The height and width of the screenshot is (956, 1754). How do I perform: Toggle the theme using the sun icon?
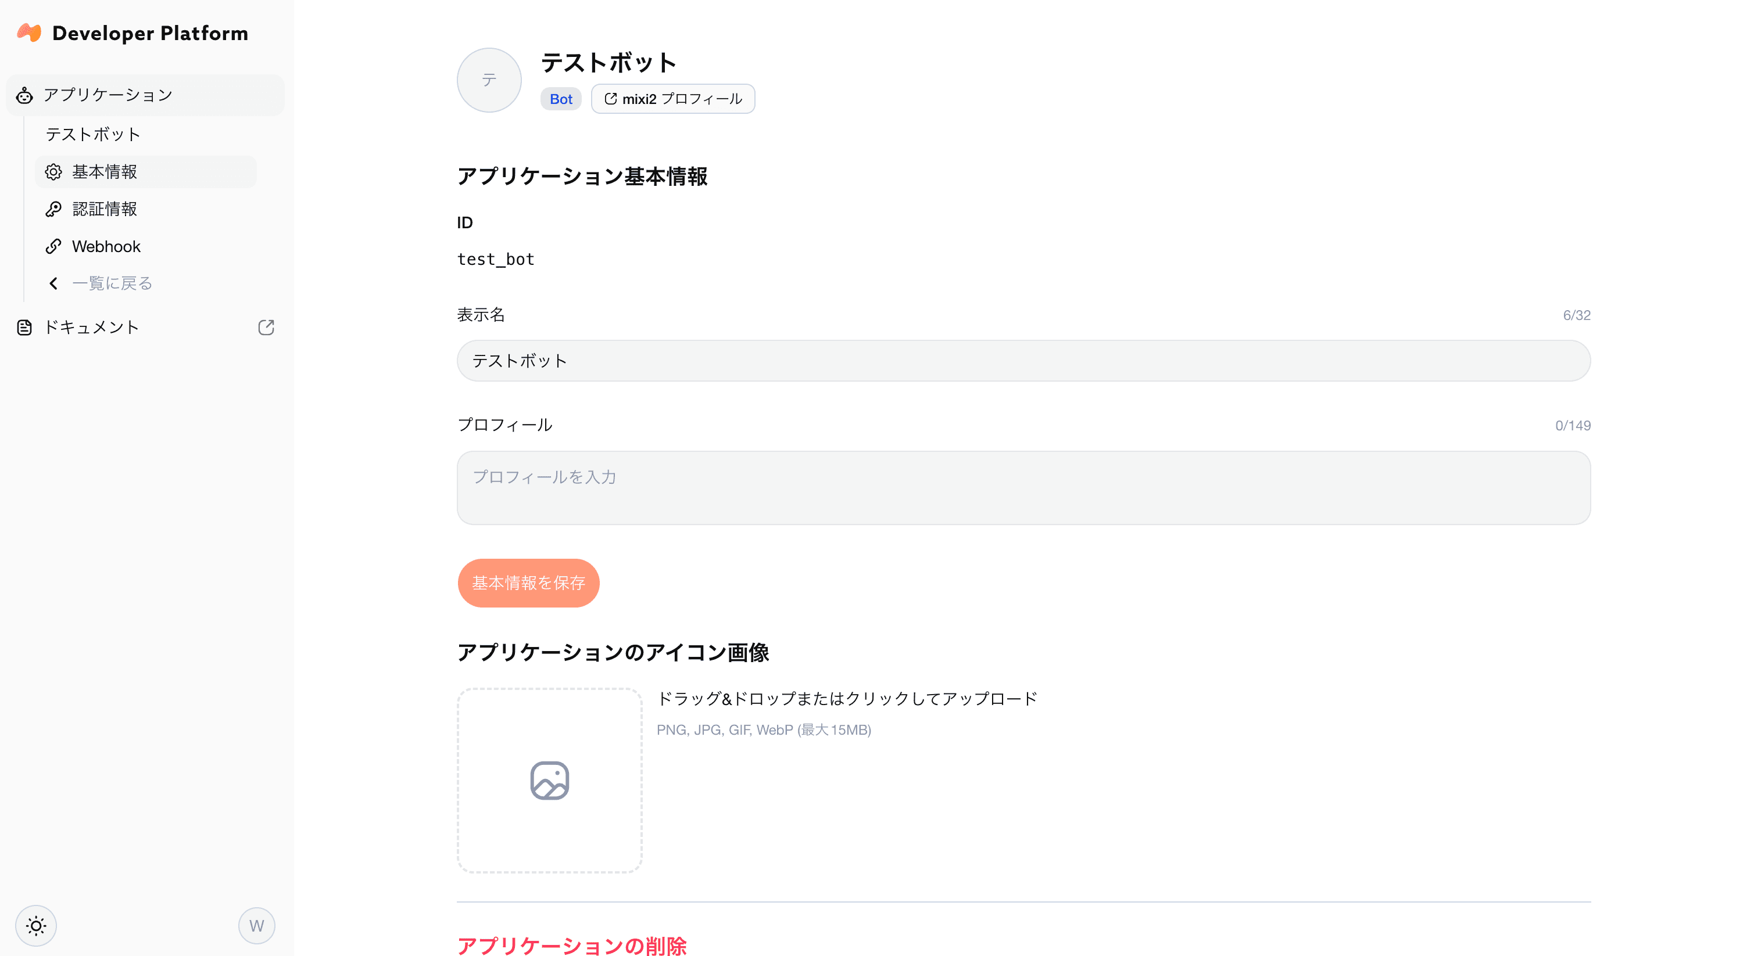click(36, 925)
